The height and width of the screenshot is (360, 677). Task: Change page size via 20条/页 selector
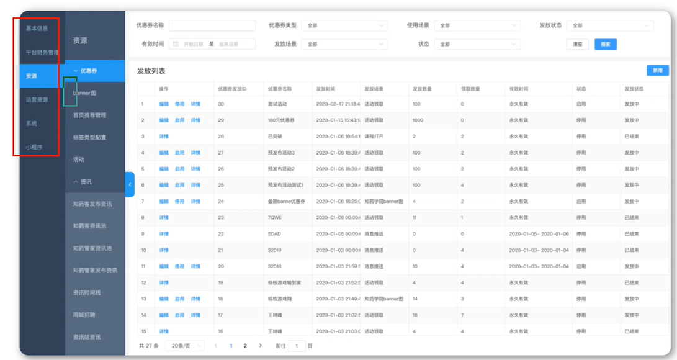(184, 346)
